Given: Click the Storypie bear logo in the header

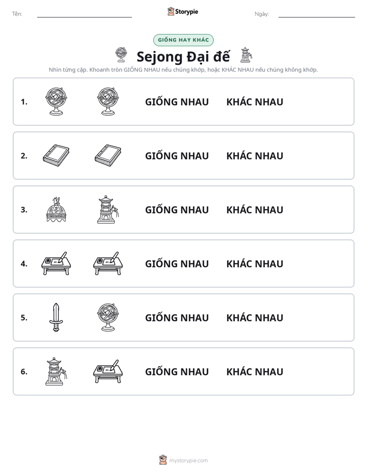Looking at the screenshot, I should coord(171,11).
